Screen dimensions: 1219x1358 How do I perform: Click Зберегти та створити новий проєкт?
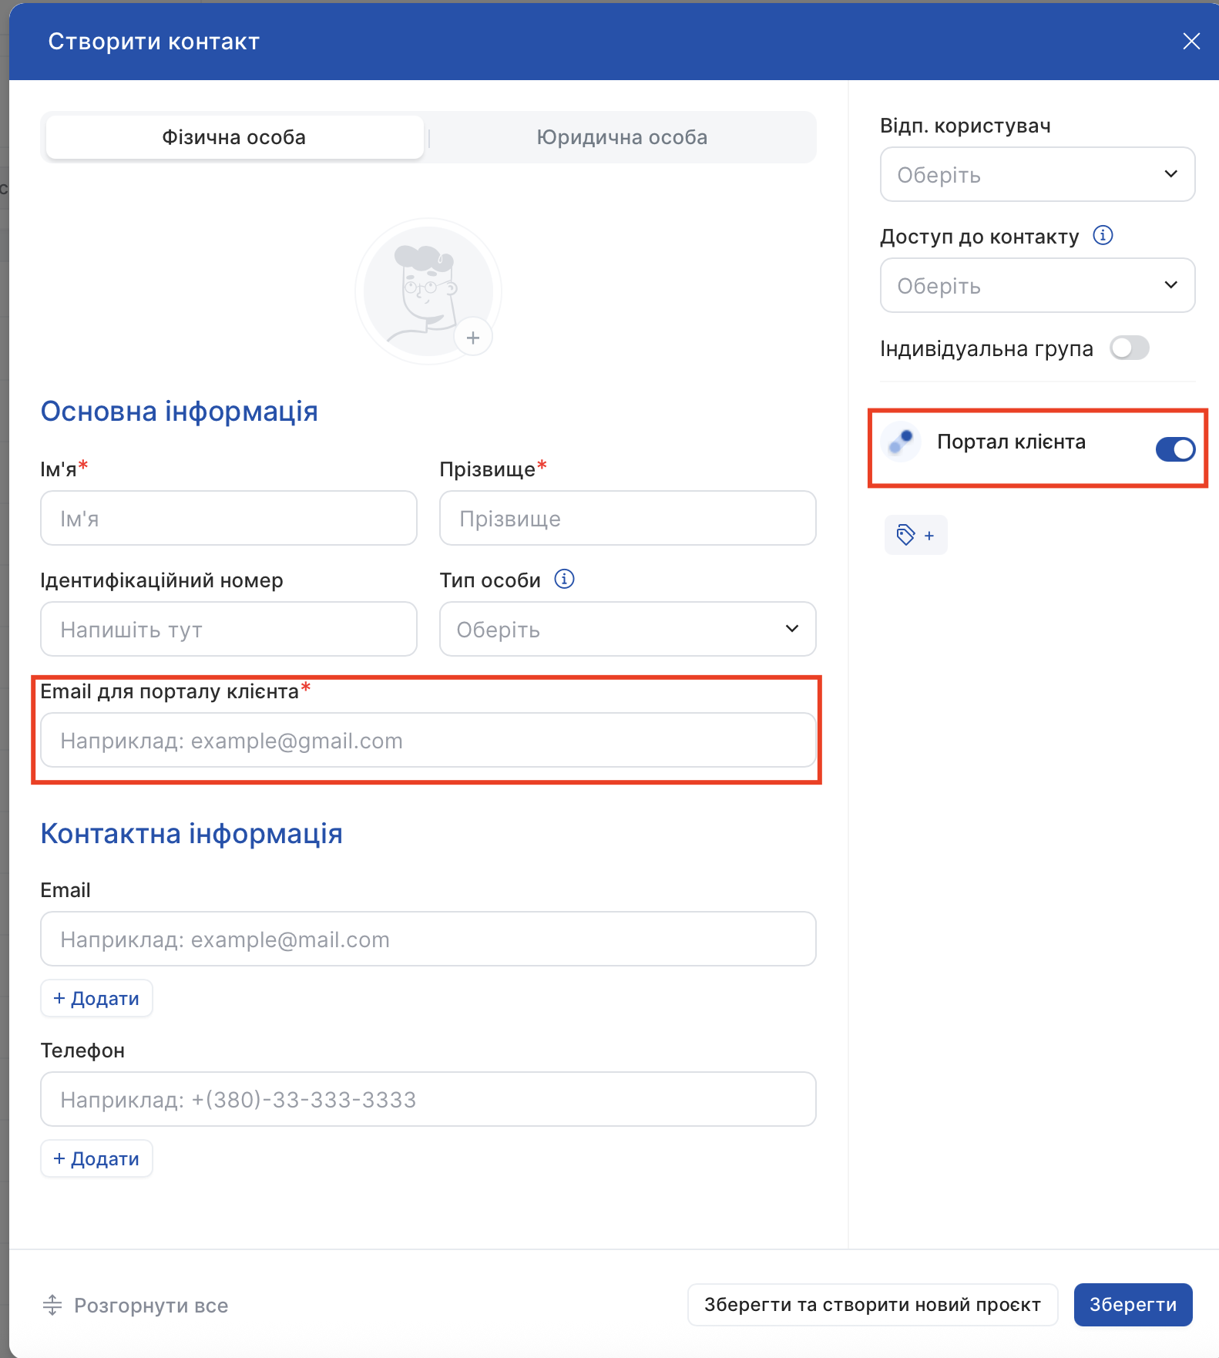click(872, 1305)
